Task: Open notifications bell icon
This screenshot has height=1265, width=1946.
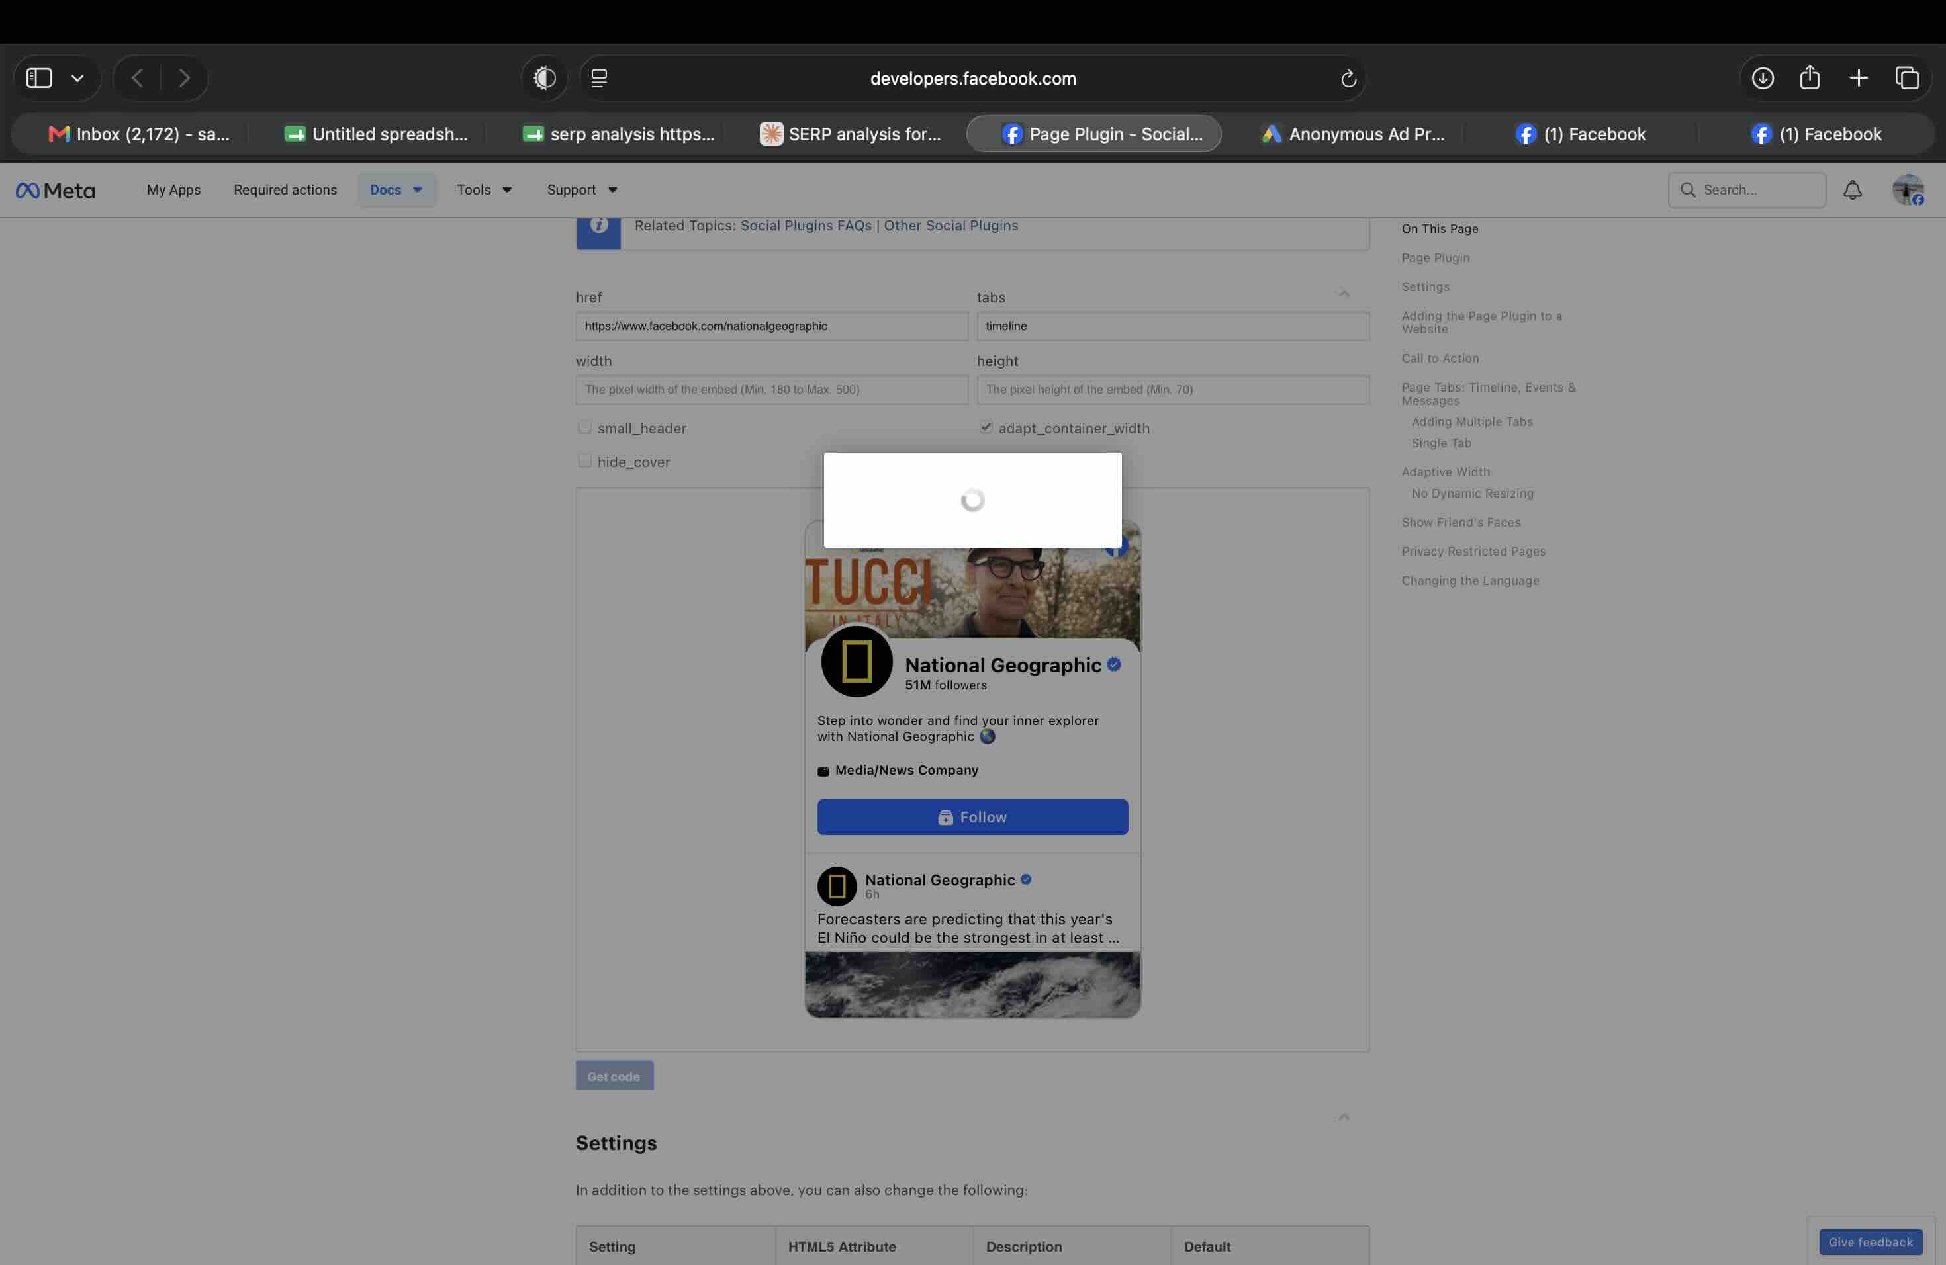Action: 1853,190
